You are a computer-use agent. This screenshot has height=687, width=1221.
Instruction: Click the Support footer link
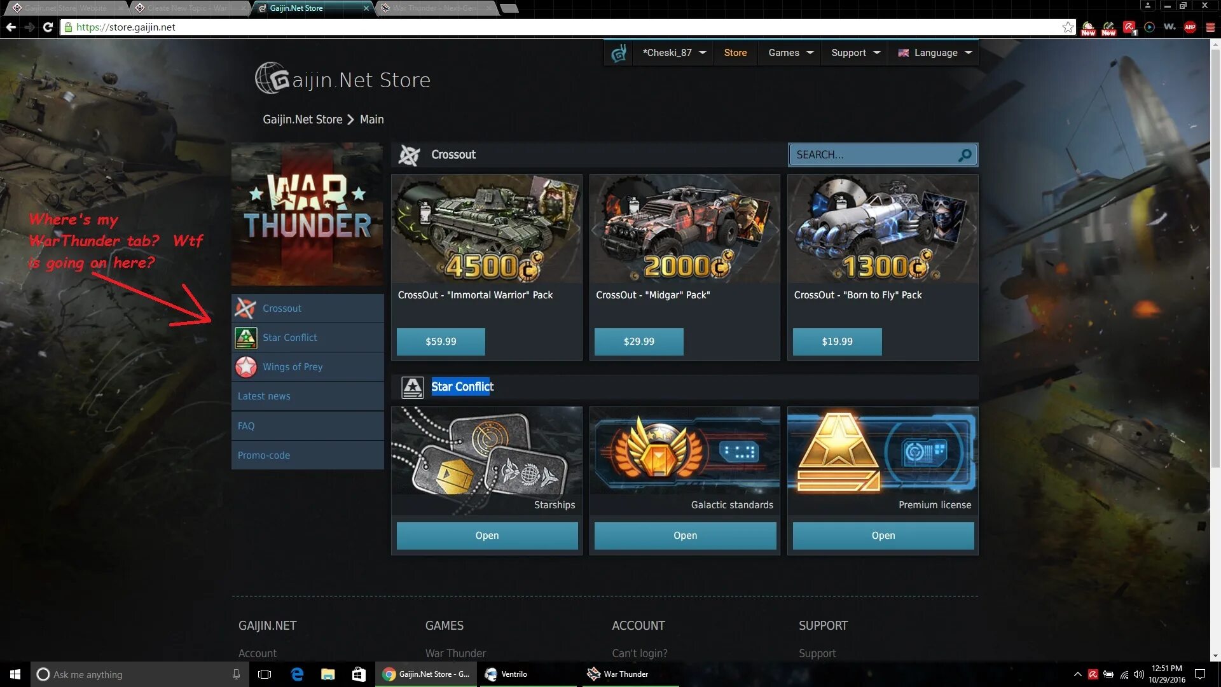[817, 653]
